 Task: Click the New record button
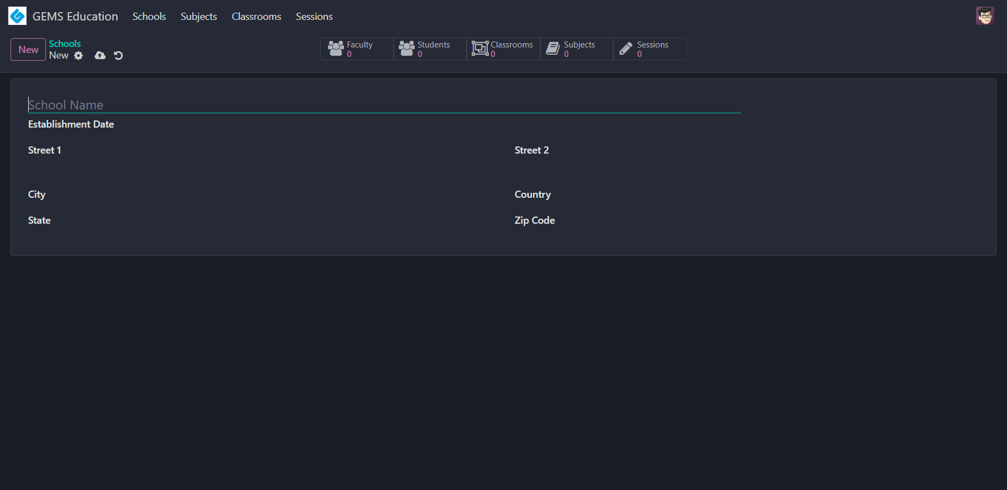tap(28, 50)
